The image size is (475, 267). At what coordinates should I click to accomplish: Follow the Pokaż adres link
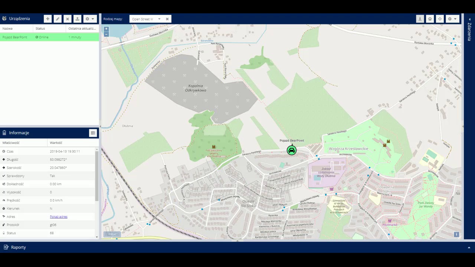(x=59, y=217)
